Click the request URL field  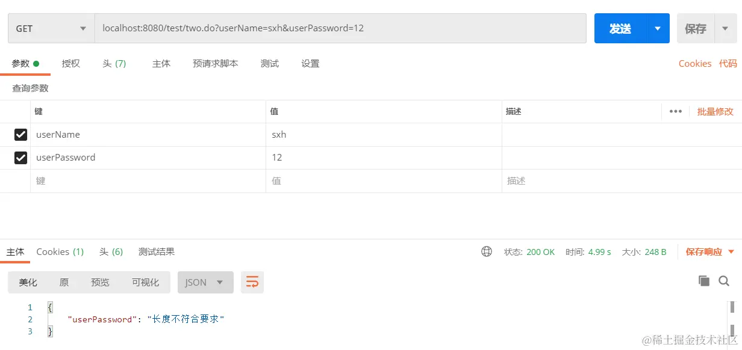pyautogui.click(x=340, y=28)
